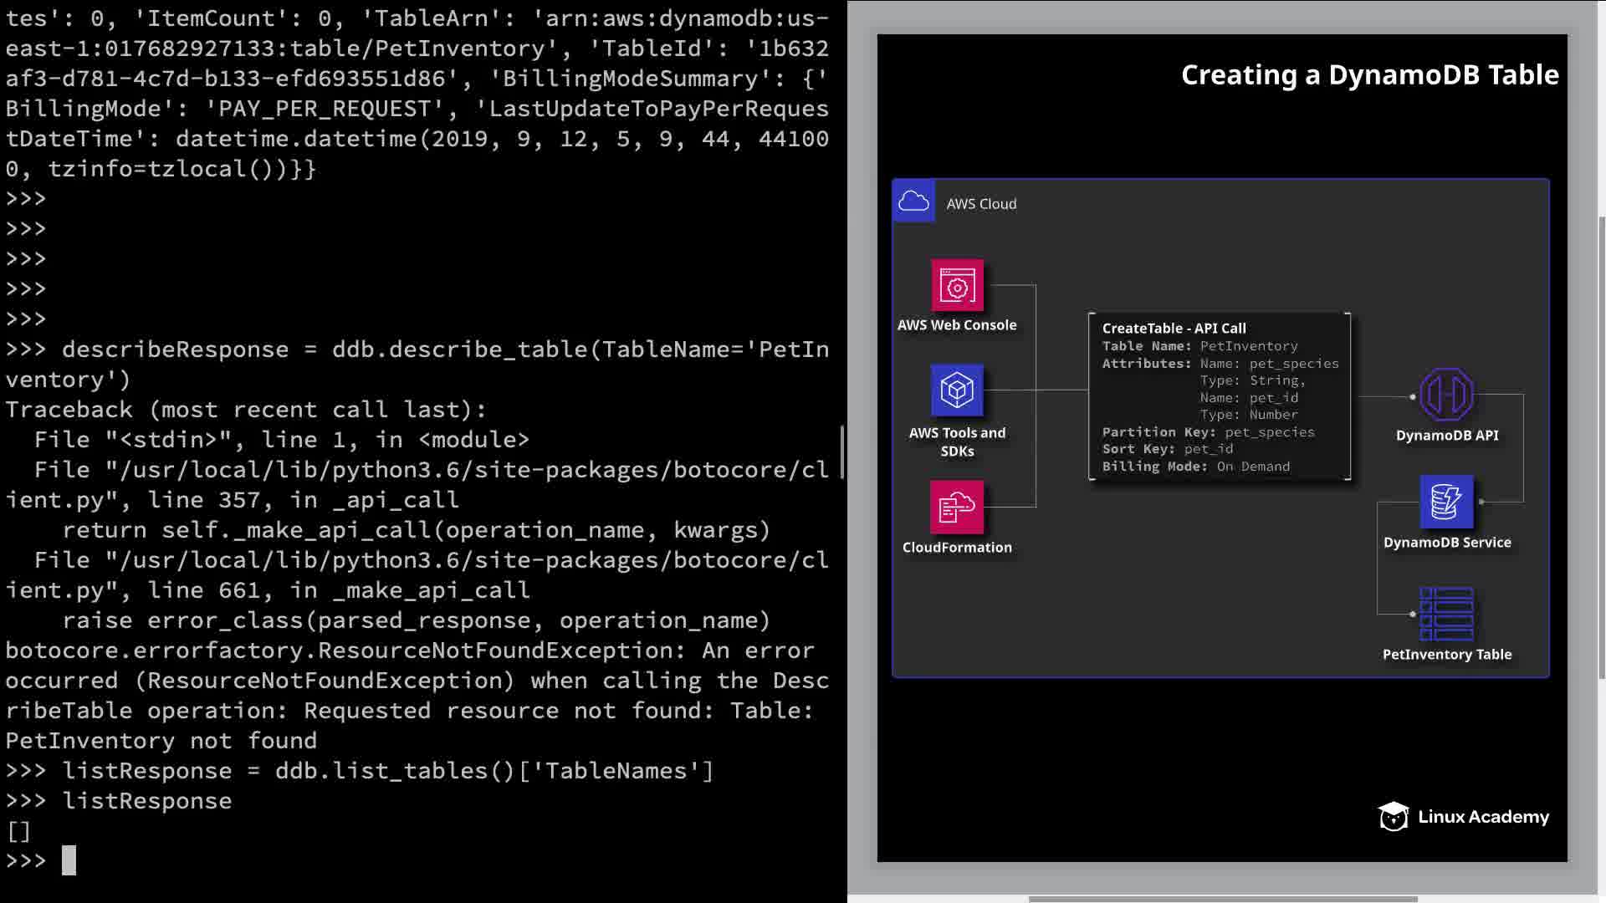Screen dimensions: 1606x903
Task: Click the AWS Cloud icon
Action: tap(913, 202)
